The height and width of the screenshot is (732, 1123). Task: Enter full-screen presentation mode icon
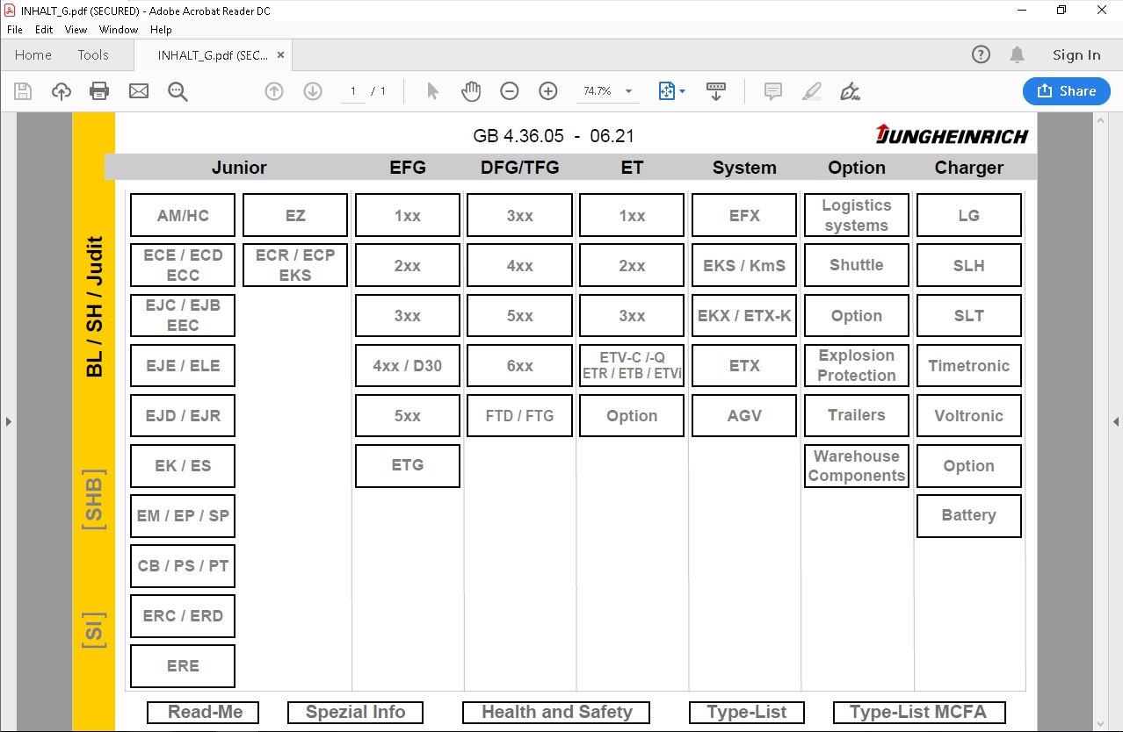[x=716, y=90]
